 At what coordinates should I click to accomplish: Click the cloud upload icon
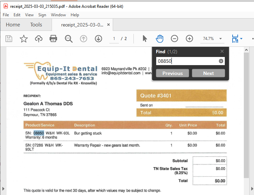(x=39, y=39)
